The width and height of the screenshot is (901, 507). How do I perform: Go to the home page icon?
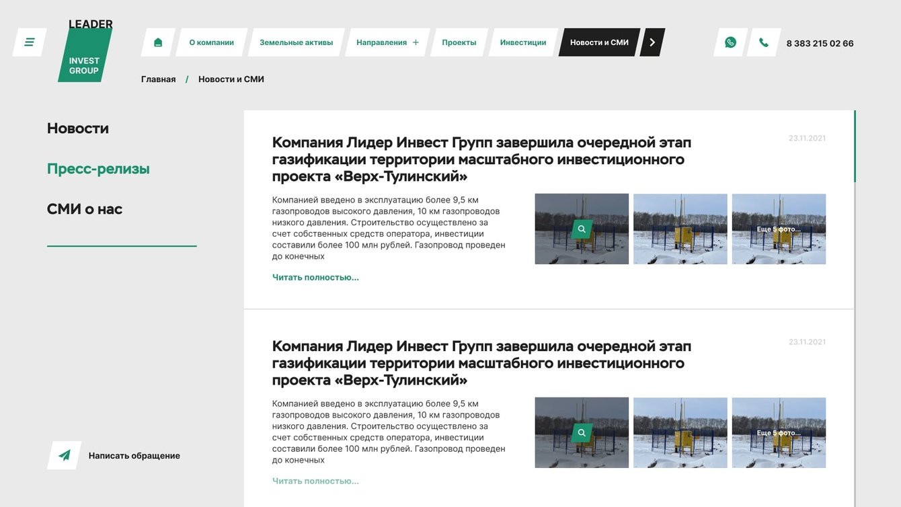(158, 42)
